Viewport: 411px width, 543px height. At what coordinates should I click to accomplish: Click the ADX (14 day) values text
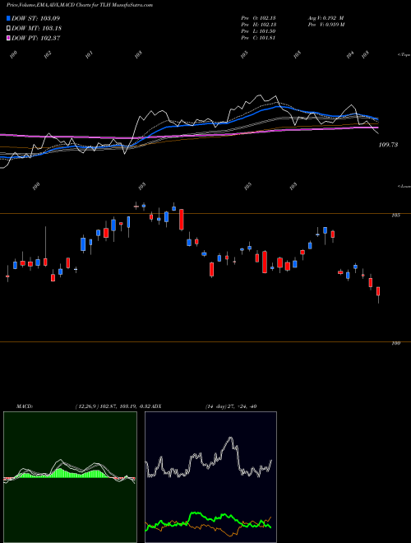tap(231, 406)
